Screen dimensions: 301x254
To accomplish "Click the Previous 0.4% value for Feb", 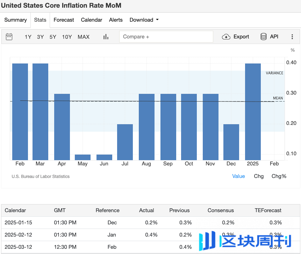I will [x=185, y=247].
